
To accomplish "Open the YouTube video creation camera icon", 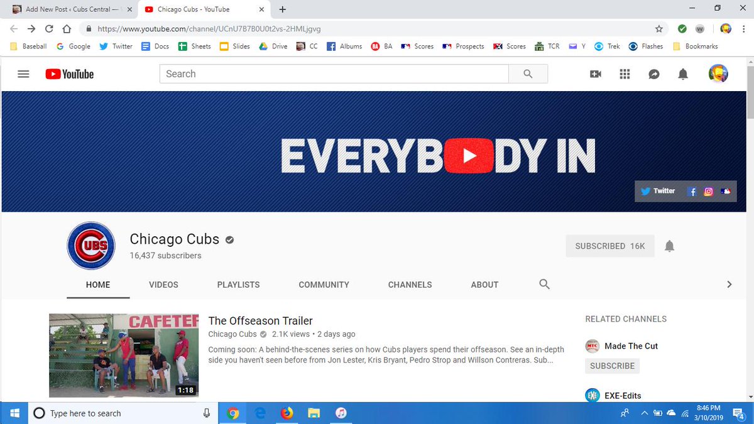I will pyautogui.click(x=595, y=73).
